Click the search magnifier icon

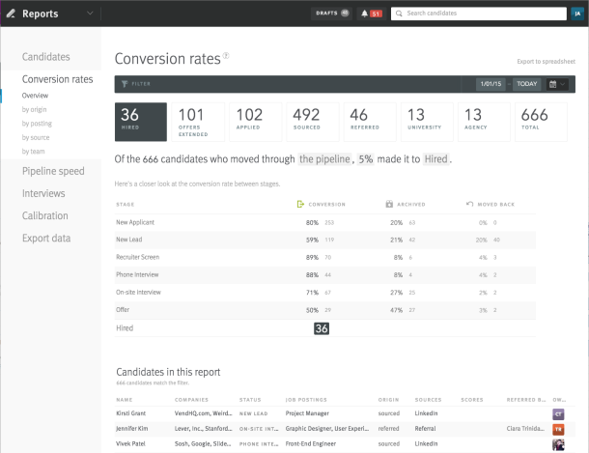(399, 14)
